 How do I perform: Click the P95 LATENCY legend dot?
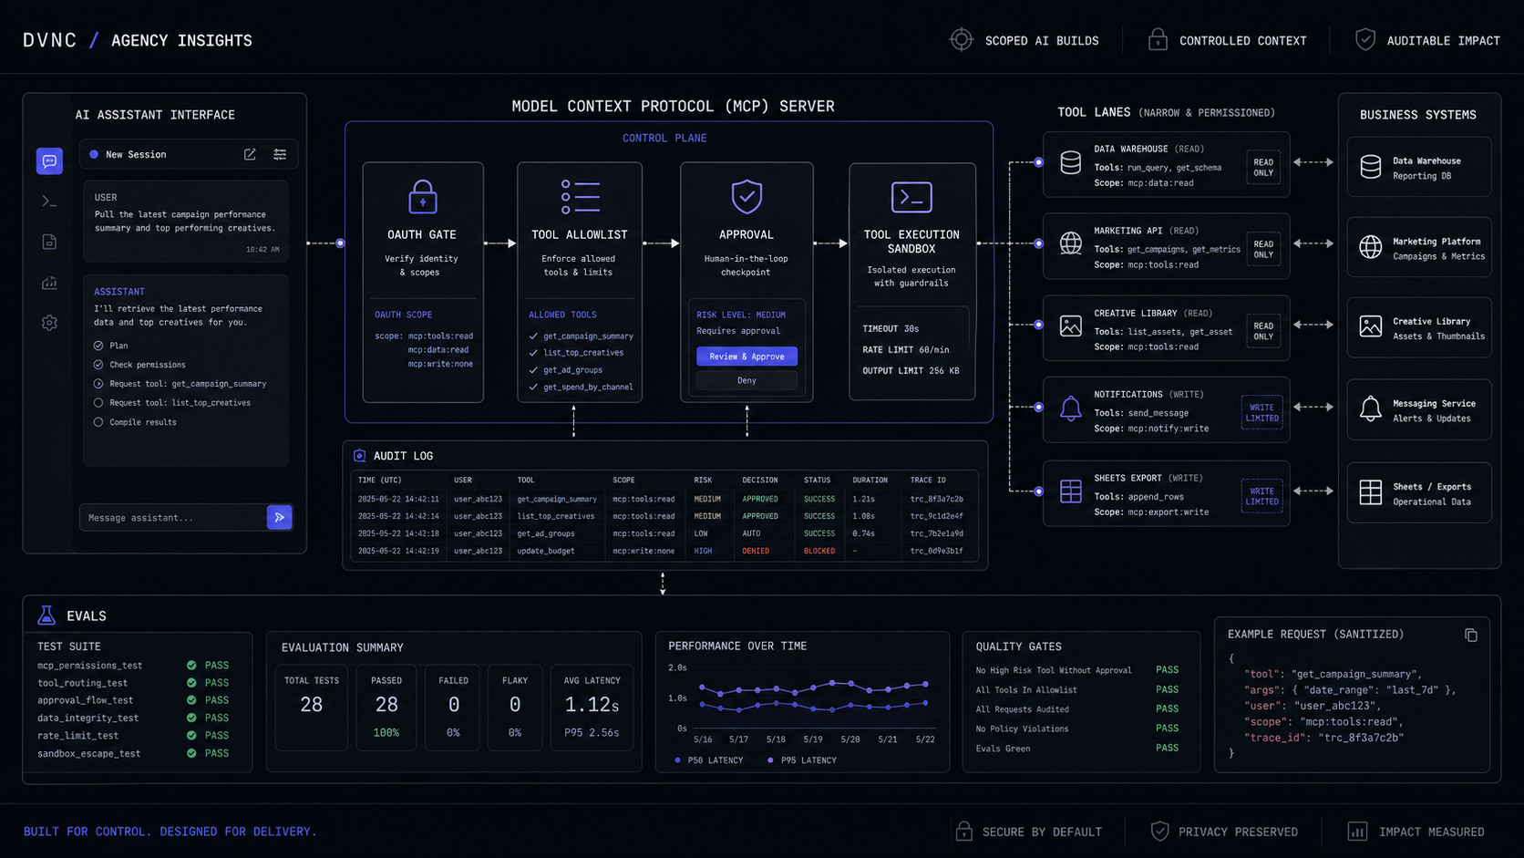(x=771, y=760)
